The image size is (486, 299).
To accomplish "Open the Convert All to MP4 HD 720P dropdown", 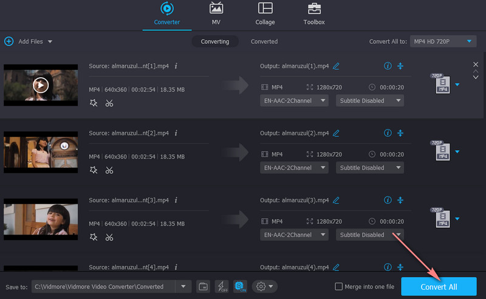I will click(443, 41).
